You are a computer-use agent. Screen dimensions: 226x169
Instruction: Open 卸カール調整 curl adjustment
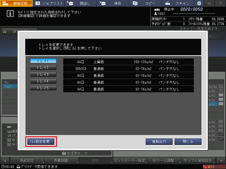[x=164, y=161]
